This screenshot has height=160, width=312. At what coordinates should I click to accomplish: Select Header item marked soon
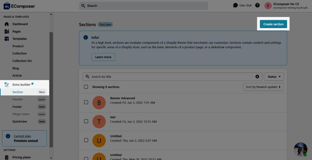pos(17,99)
